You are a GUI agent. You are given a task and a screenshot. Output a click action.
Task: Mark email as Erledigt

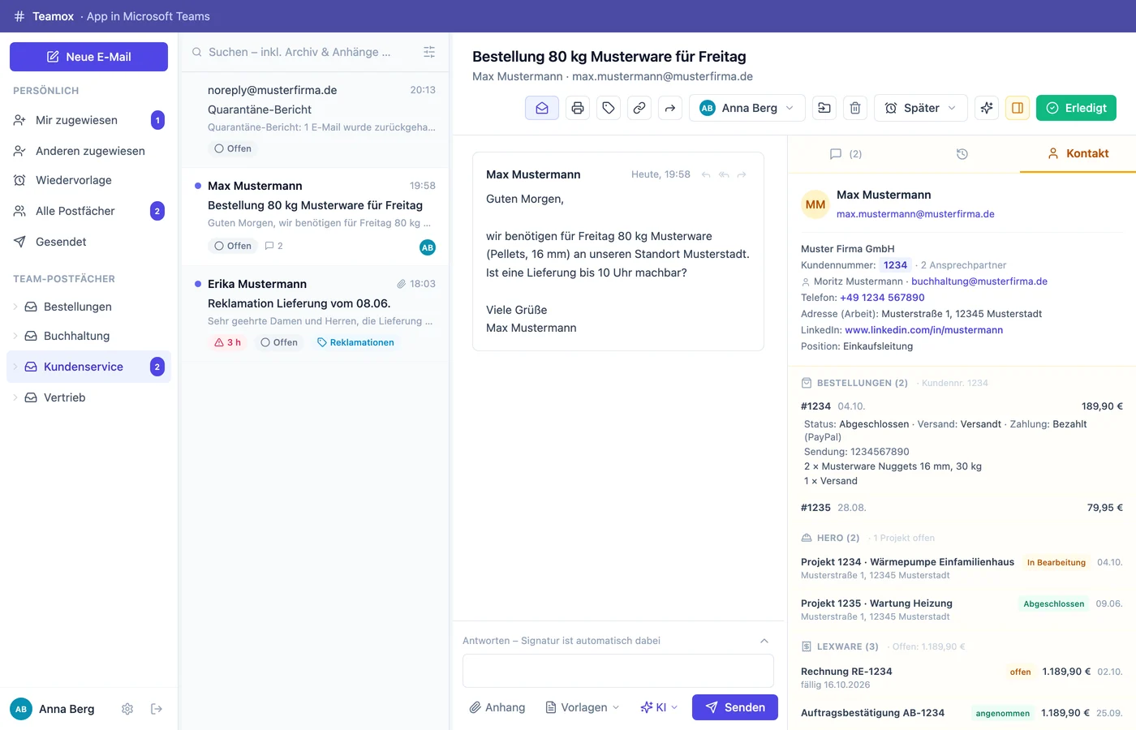pyautogui.click(x=1076, y=108)
